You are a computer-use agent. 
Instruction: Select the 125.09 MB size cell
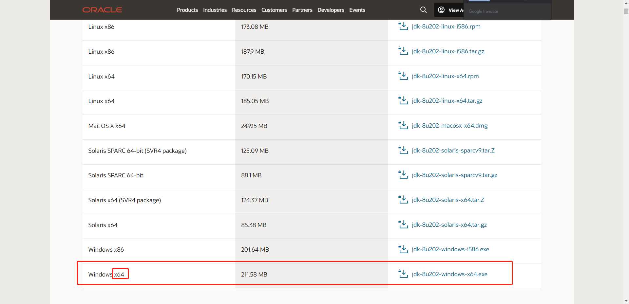tap(312, 152)
